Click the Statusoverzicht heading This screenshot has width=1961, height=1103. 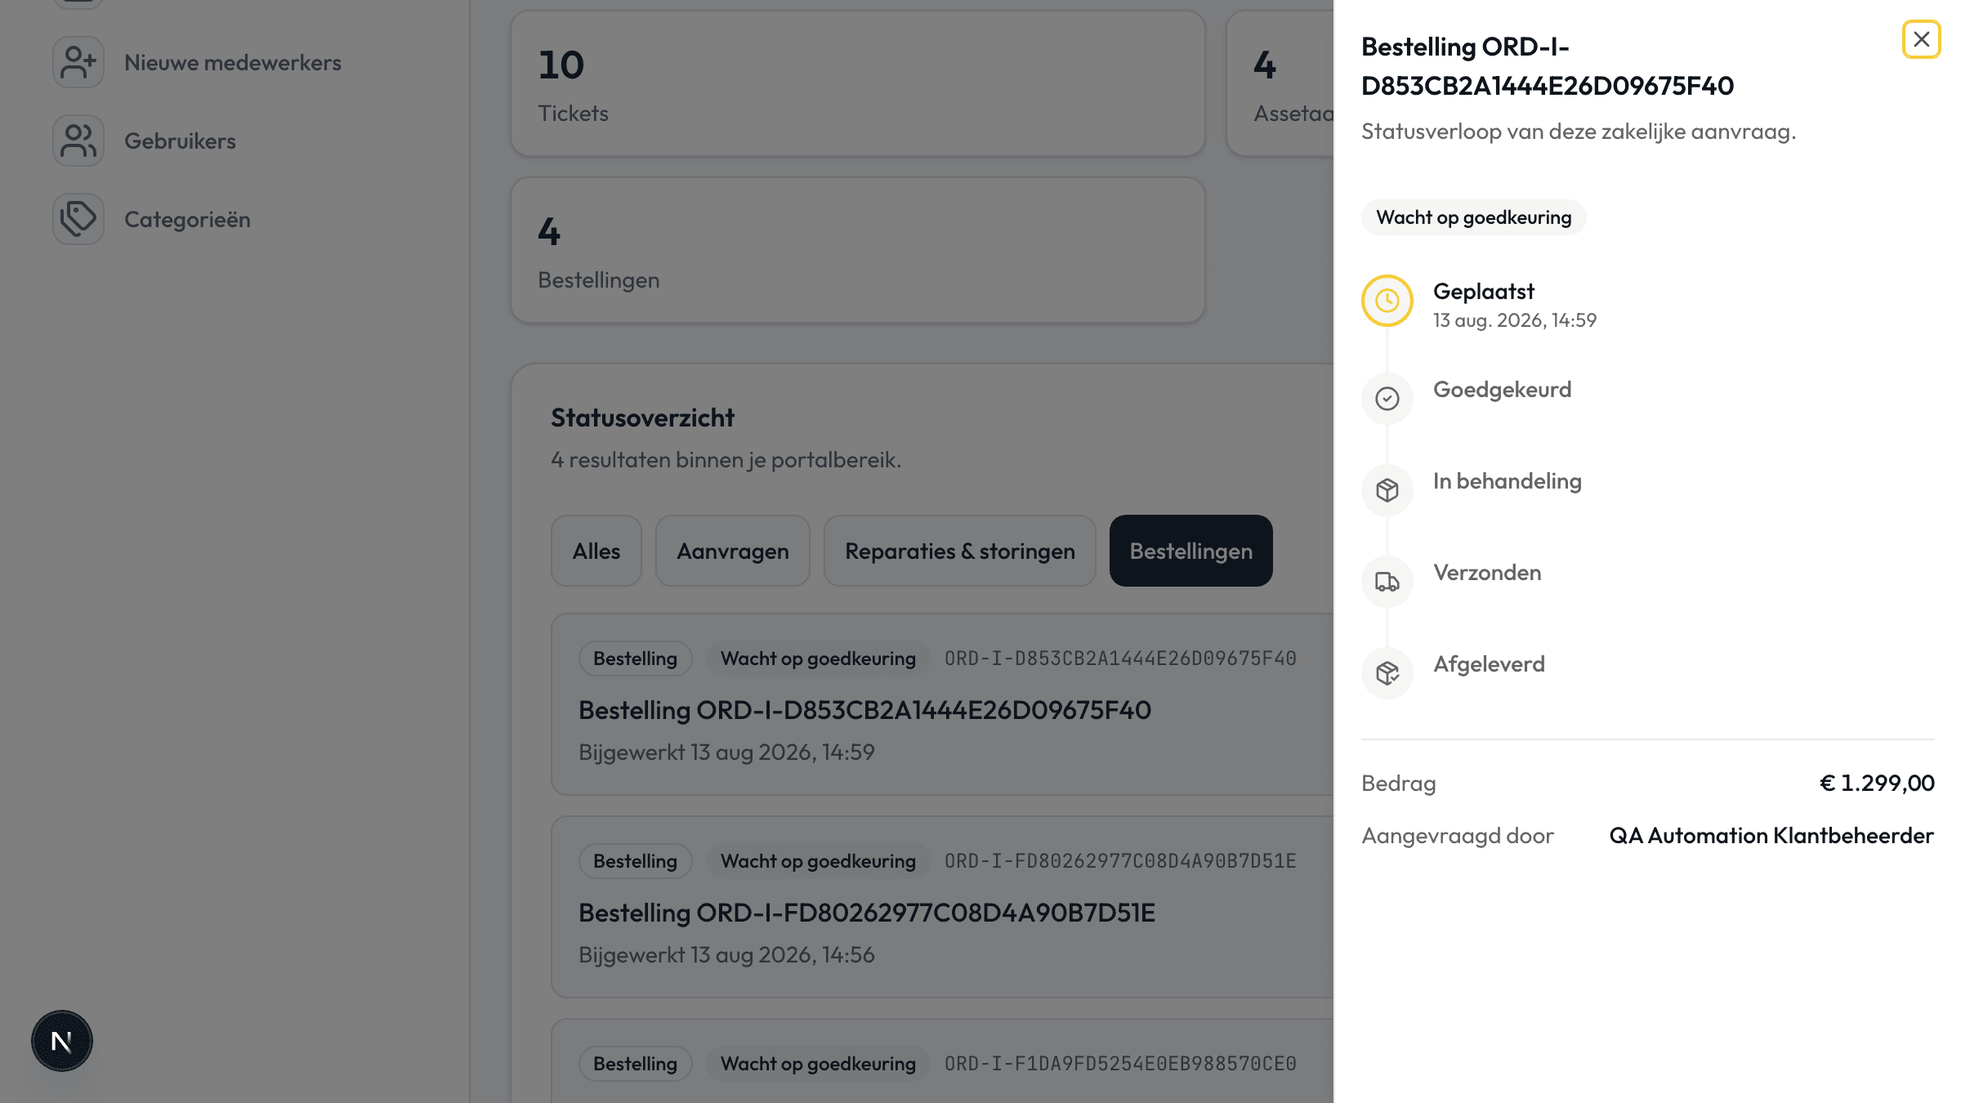coord(643,418)
